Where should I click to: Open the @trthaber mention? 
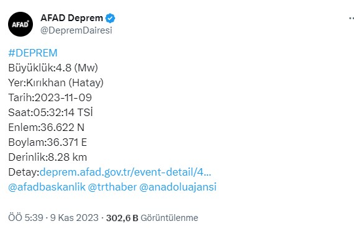[112, 187]
